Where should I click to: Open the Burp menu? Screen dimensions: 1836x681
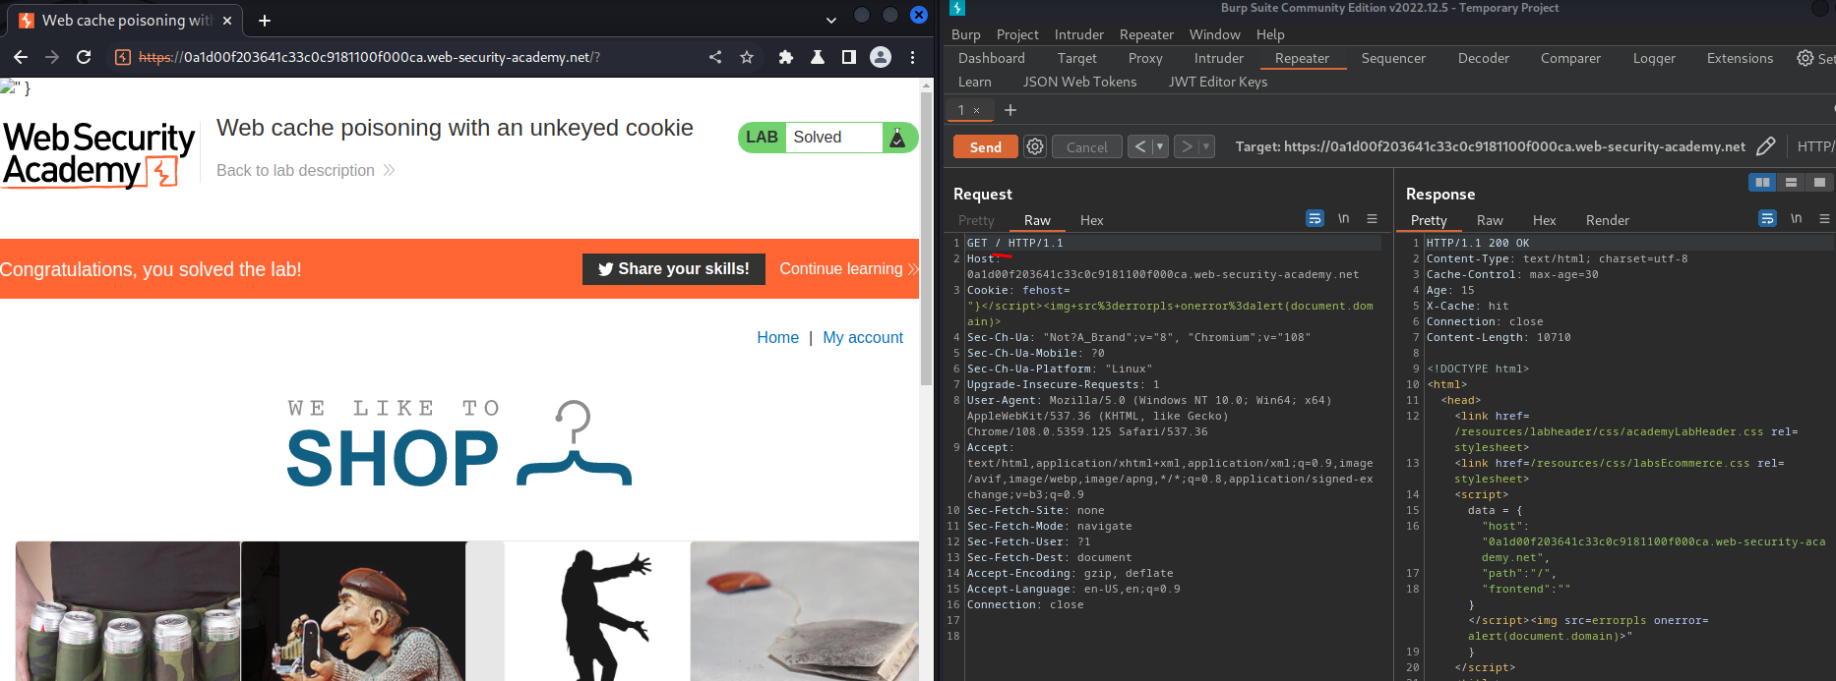point(966,34)
